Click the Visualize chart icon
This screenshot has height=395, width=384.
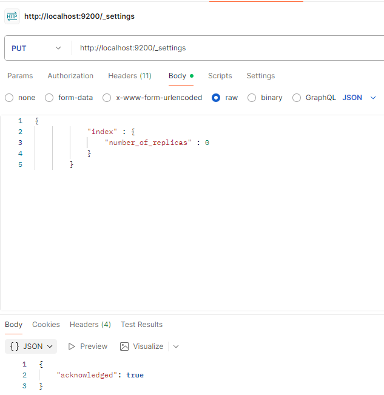(124, 346)
